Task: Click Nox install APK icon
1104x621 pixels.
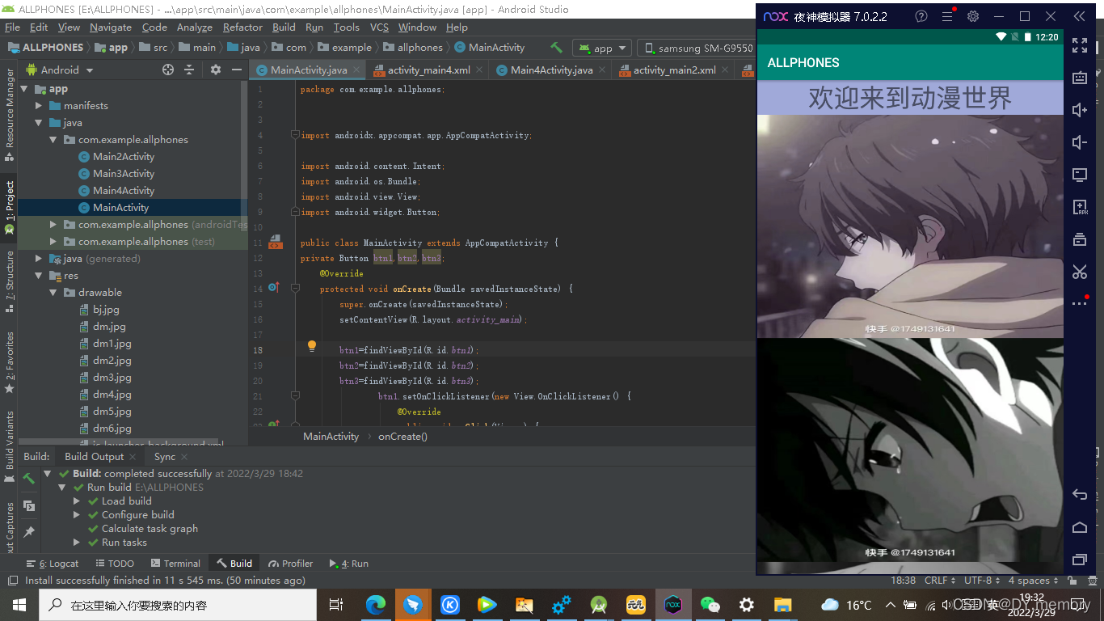Action: tap(1080, 207)
